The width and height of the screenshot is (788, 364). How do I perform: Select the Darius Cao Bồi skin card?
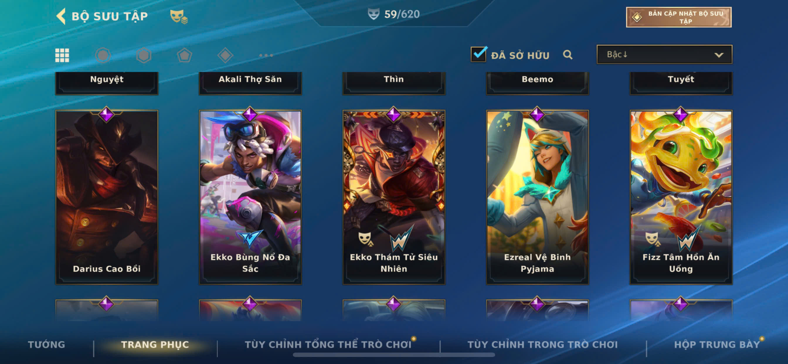[107, 197]
